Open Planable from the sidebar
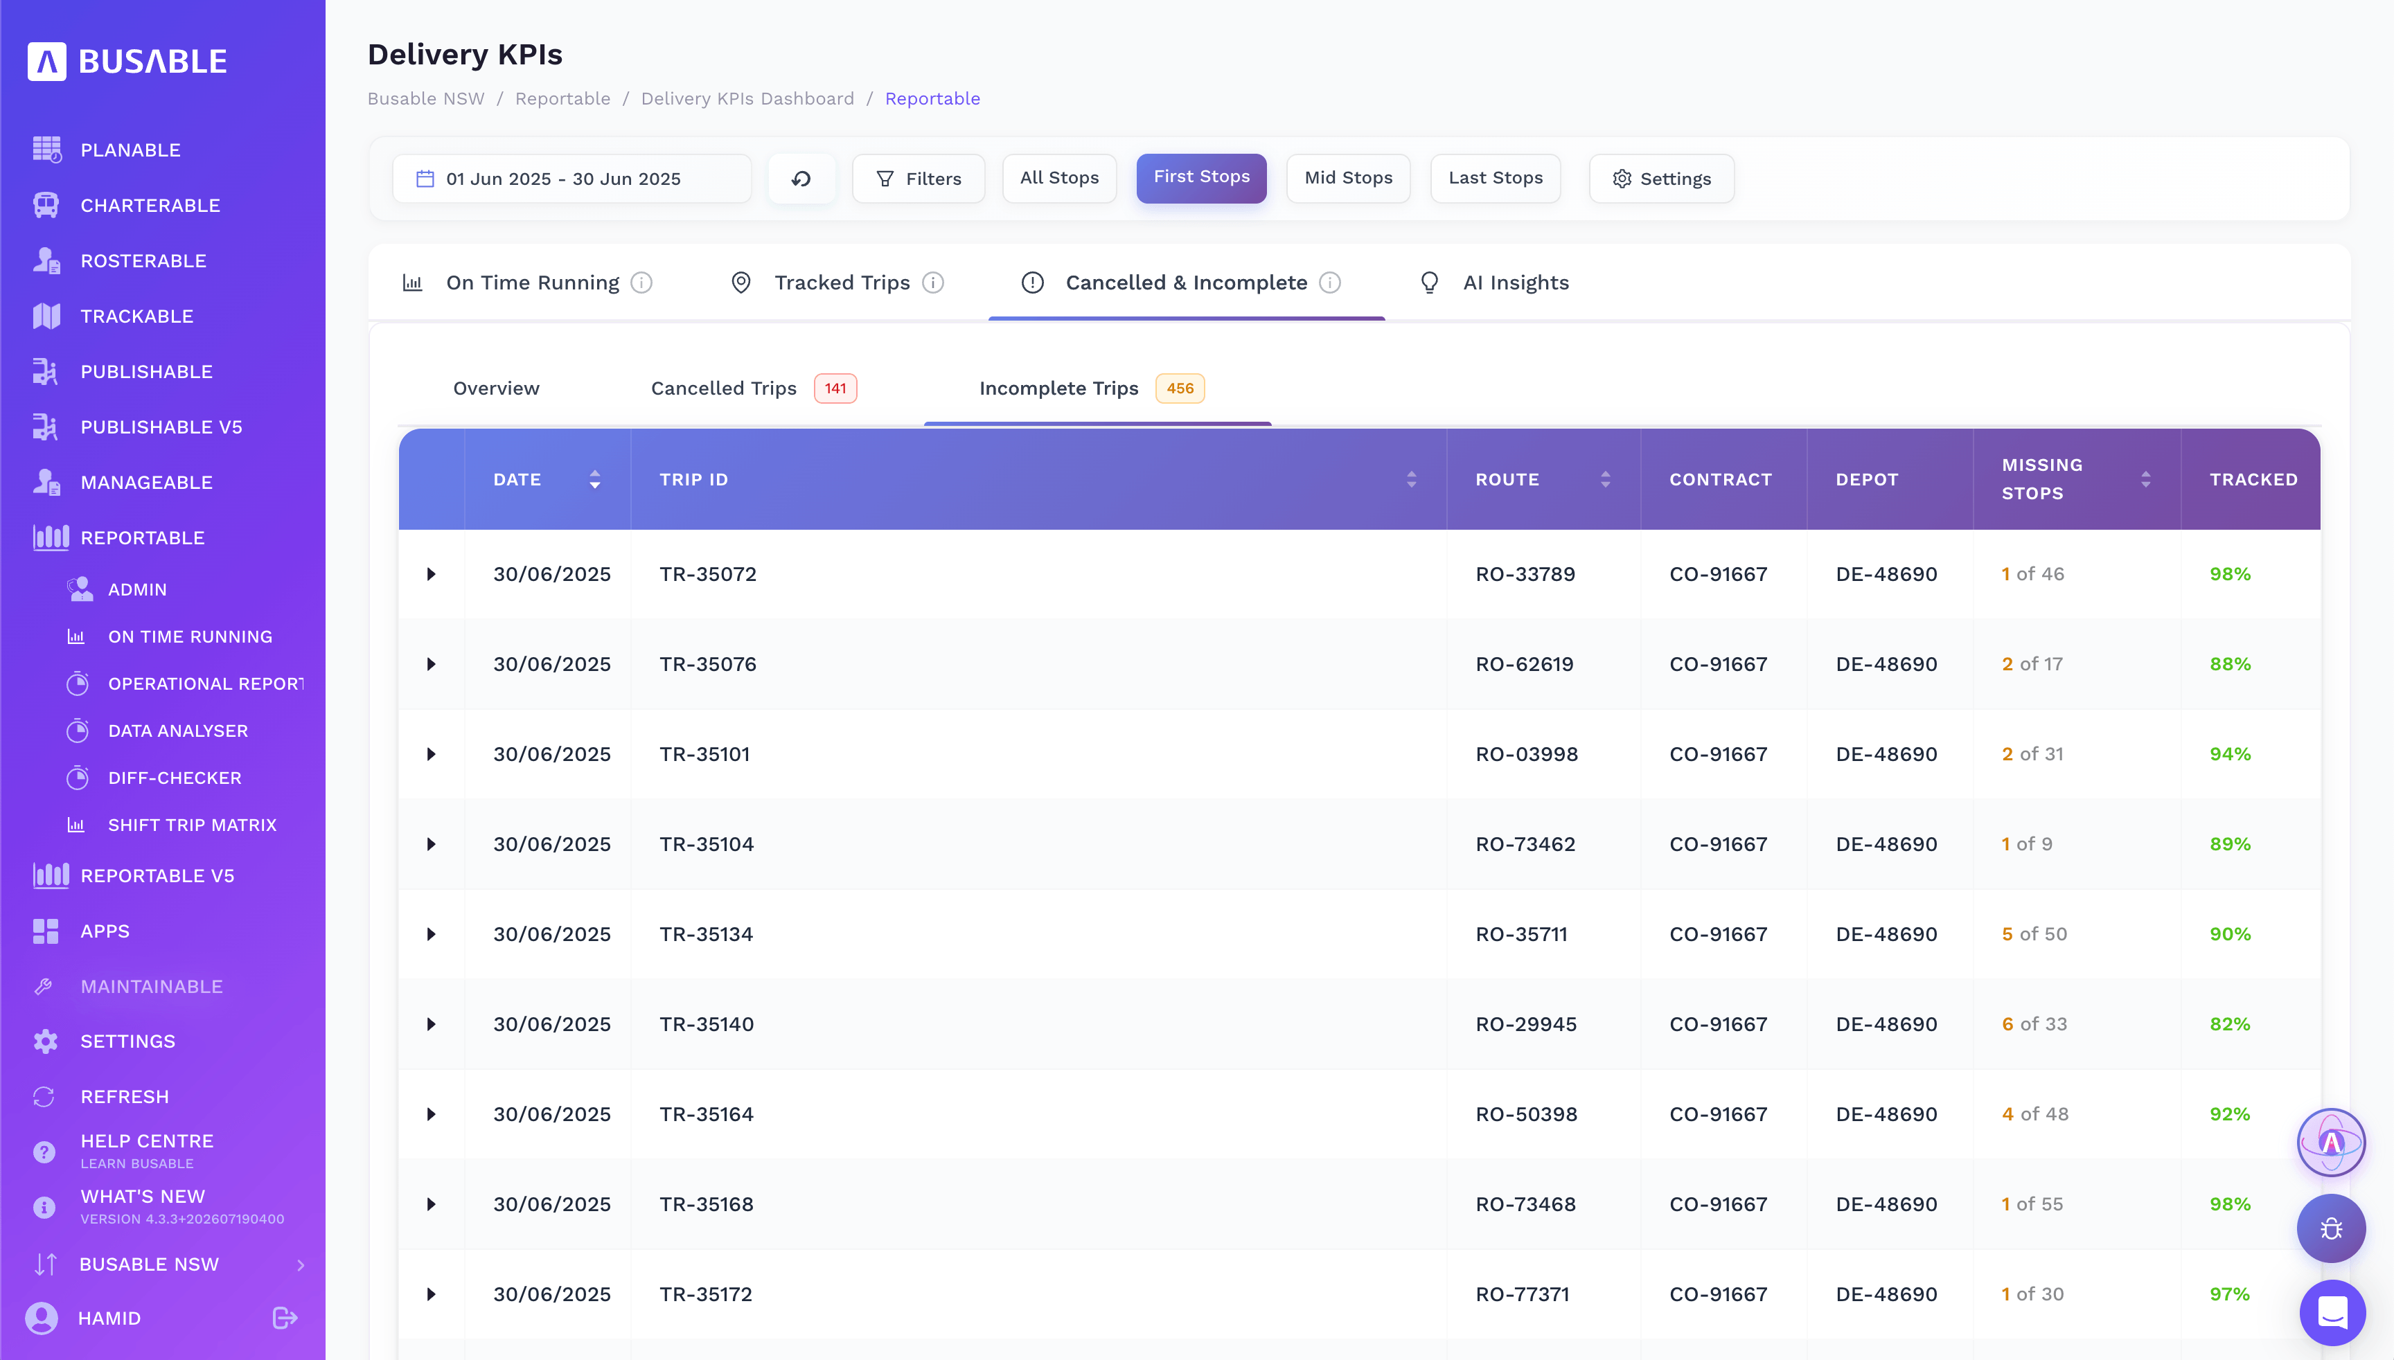 (130, 150)
